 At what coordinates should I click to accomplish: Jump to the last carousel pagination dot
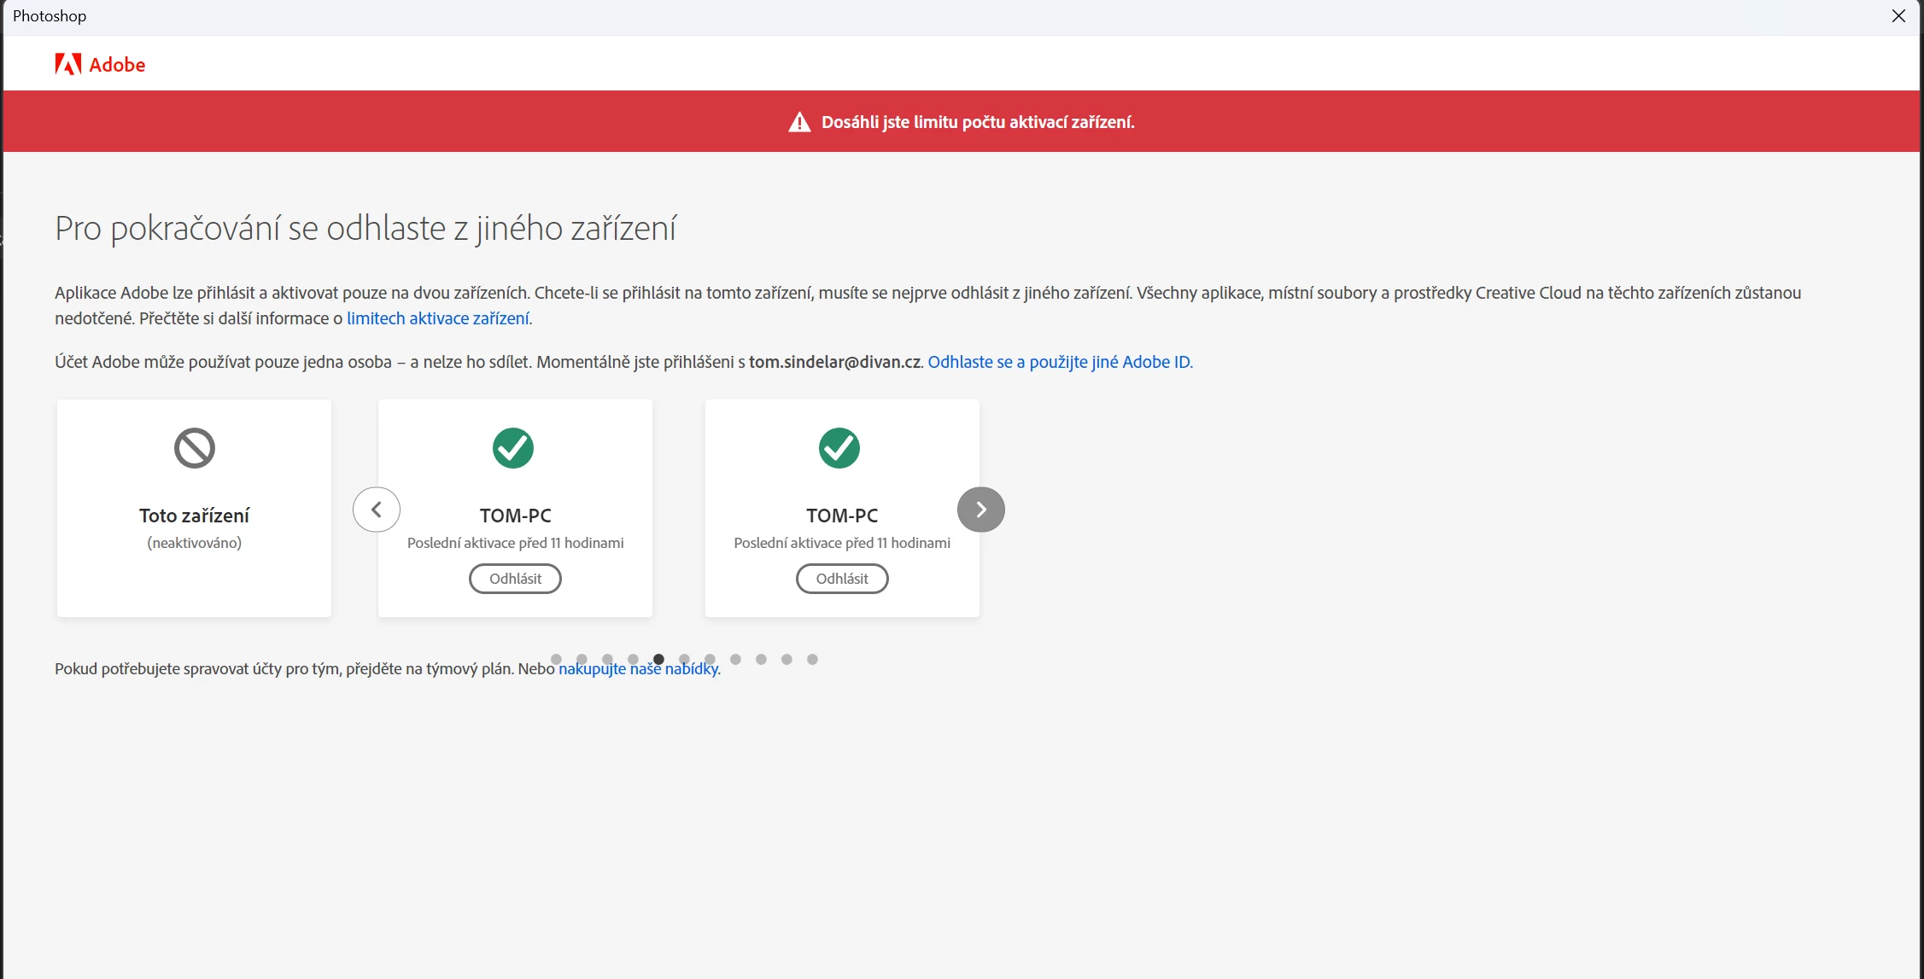(812, 659)
